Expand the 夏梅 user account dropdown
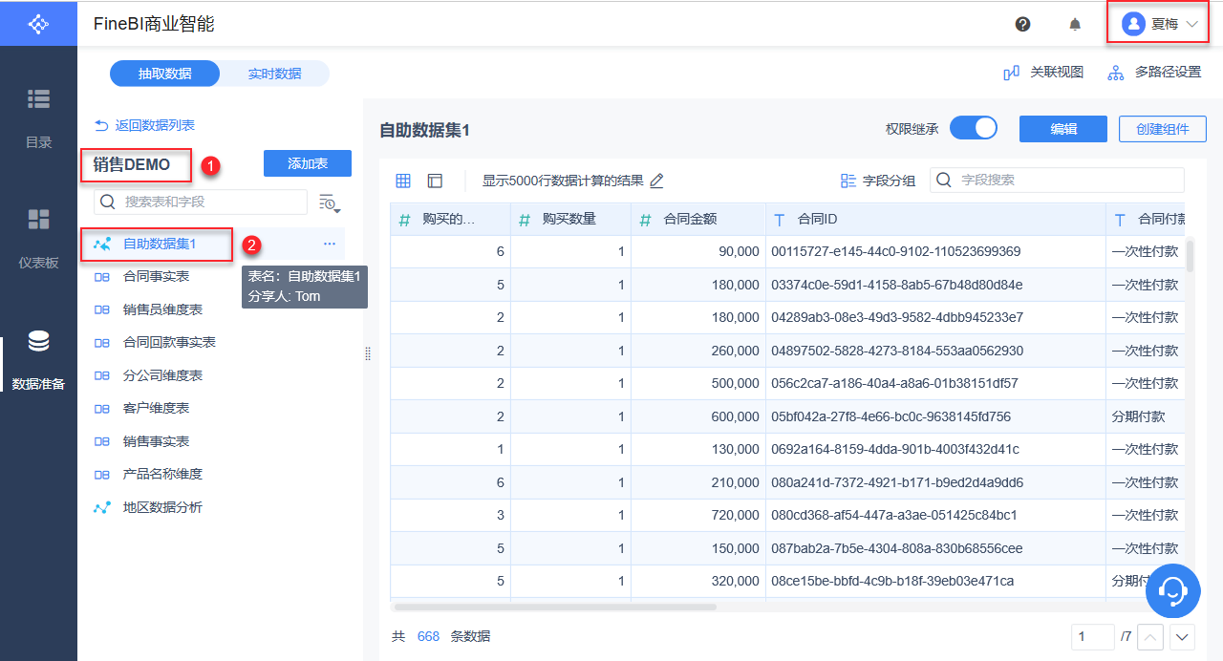 1159,24
